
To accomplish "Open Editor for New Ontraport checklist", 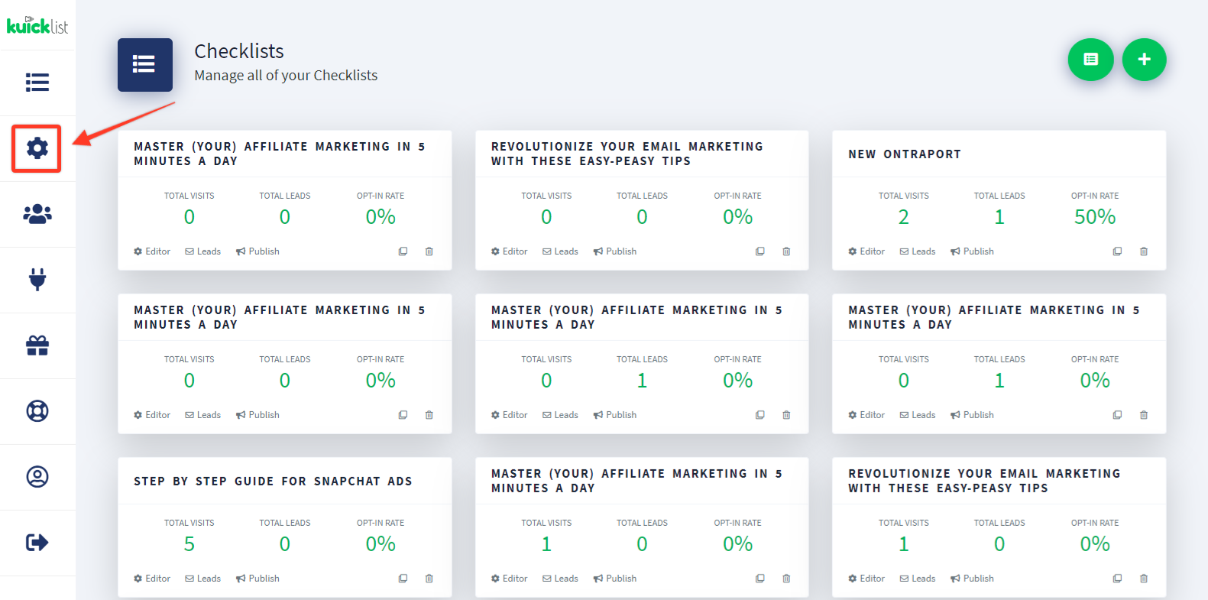I will (x=866, y=251).
